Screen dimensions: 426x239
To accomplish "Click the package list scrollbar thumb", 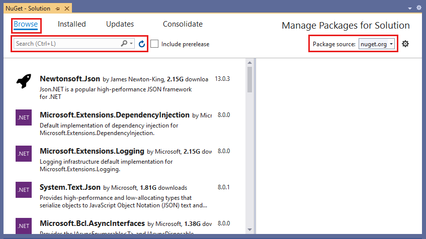I will 249,79.
